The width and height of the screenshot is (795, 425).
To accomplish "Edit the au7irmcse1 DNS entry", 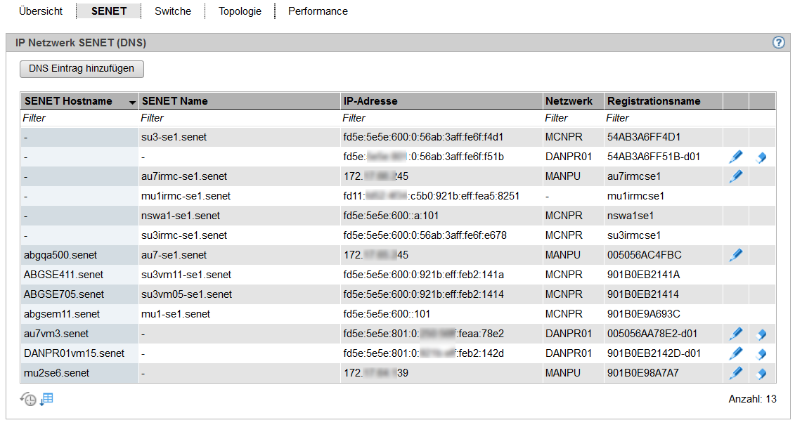I will coord(736,176).
